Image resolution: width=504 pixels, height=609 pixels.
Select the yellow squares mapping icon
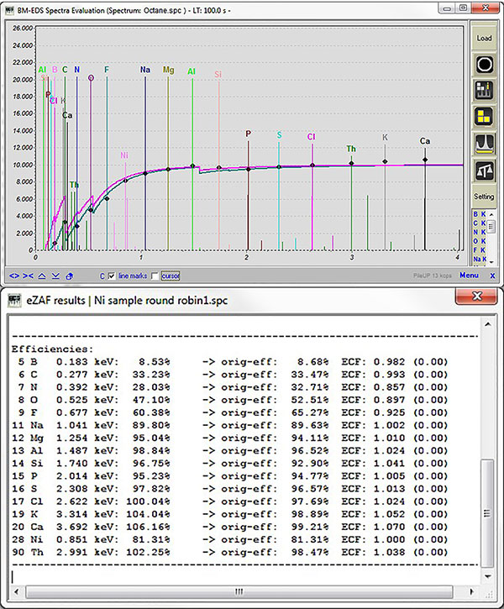484,117
